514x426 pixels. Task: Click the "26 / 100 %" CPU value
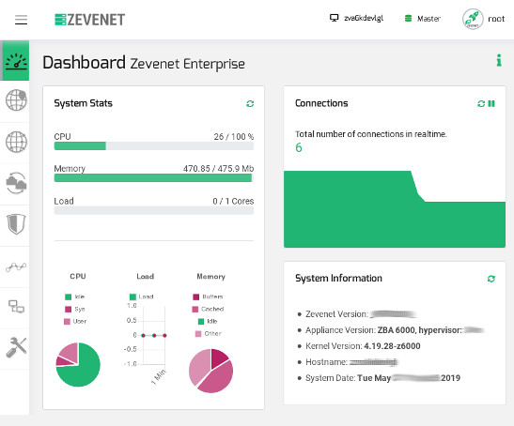(x=234, y=136)
